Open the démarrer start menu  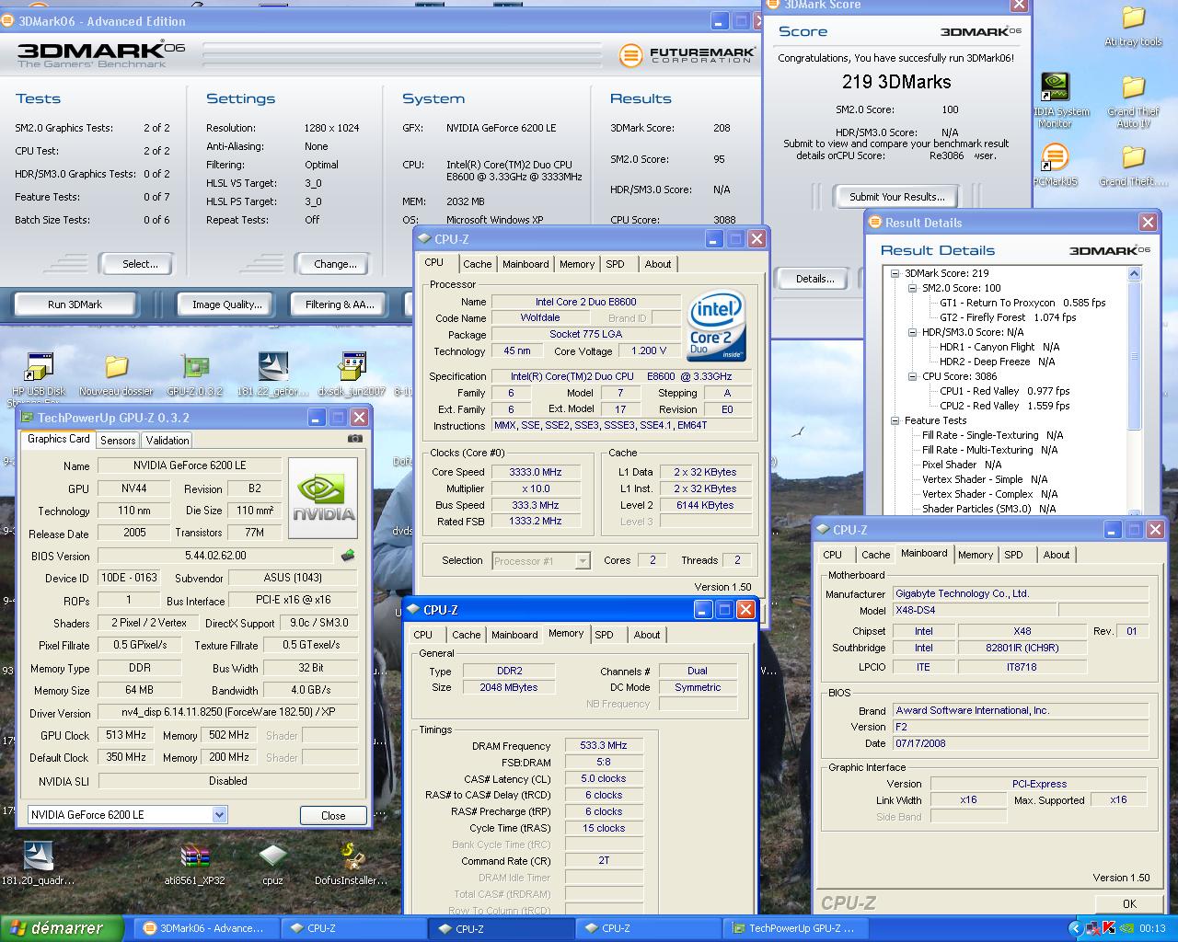(x=62, y=928)
